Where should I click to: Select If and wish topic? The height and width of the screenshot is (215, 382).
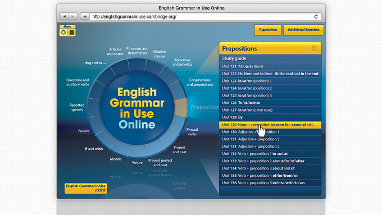tap(94, 149)
